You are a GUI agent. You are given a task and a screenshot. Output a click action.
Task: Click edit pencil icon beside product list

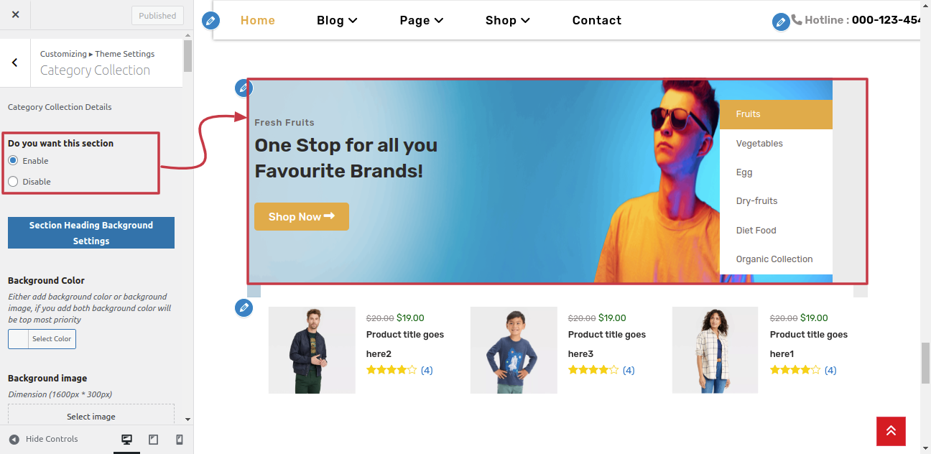point(244,308)
